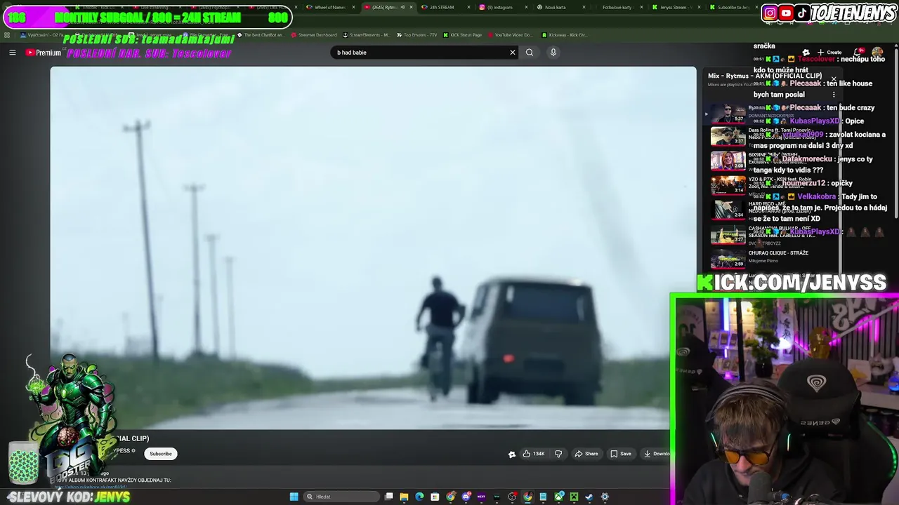
Task: Click the Download button under the video
Action: [657, 454]
